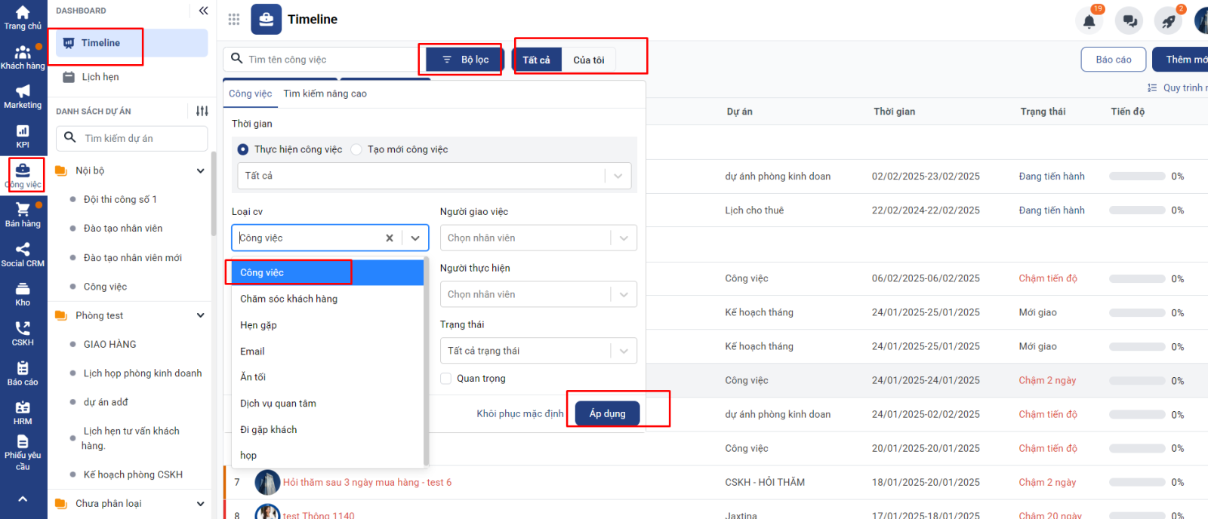
Task: Open the Kho warehouse module
Action: [x=23, y=294]
